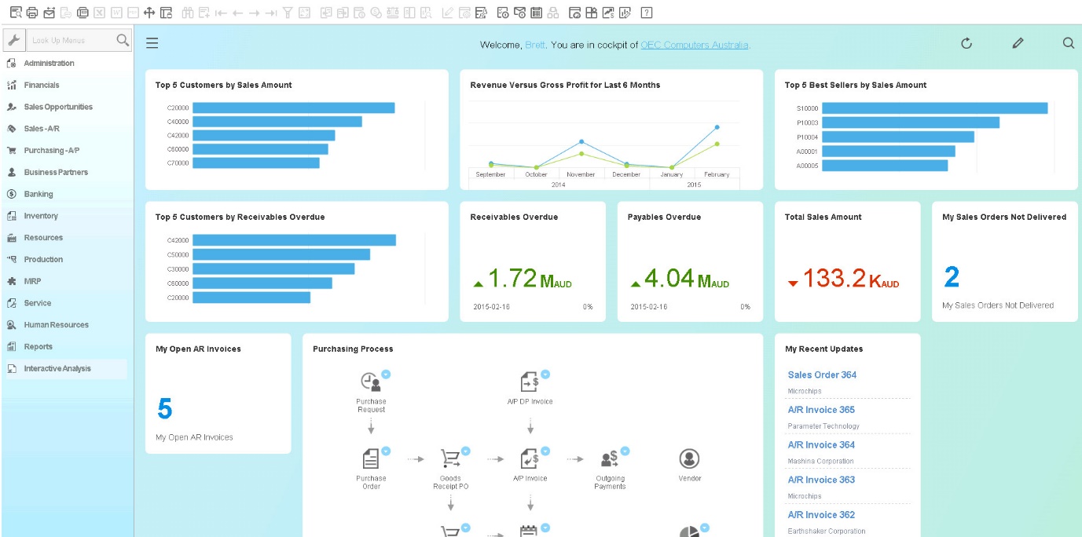Open the OEC Computers Australia link
This screenshot has width=1082, height=537.
coord(696,45)
